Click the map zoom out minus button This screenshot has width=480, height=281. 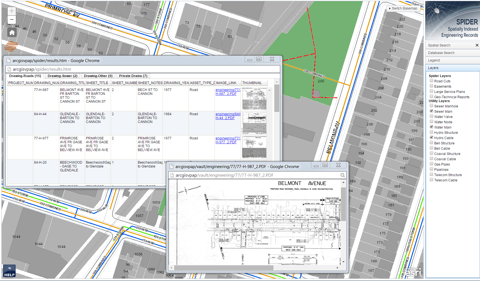tap(11, 20)
